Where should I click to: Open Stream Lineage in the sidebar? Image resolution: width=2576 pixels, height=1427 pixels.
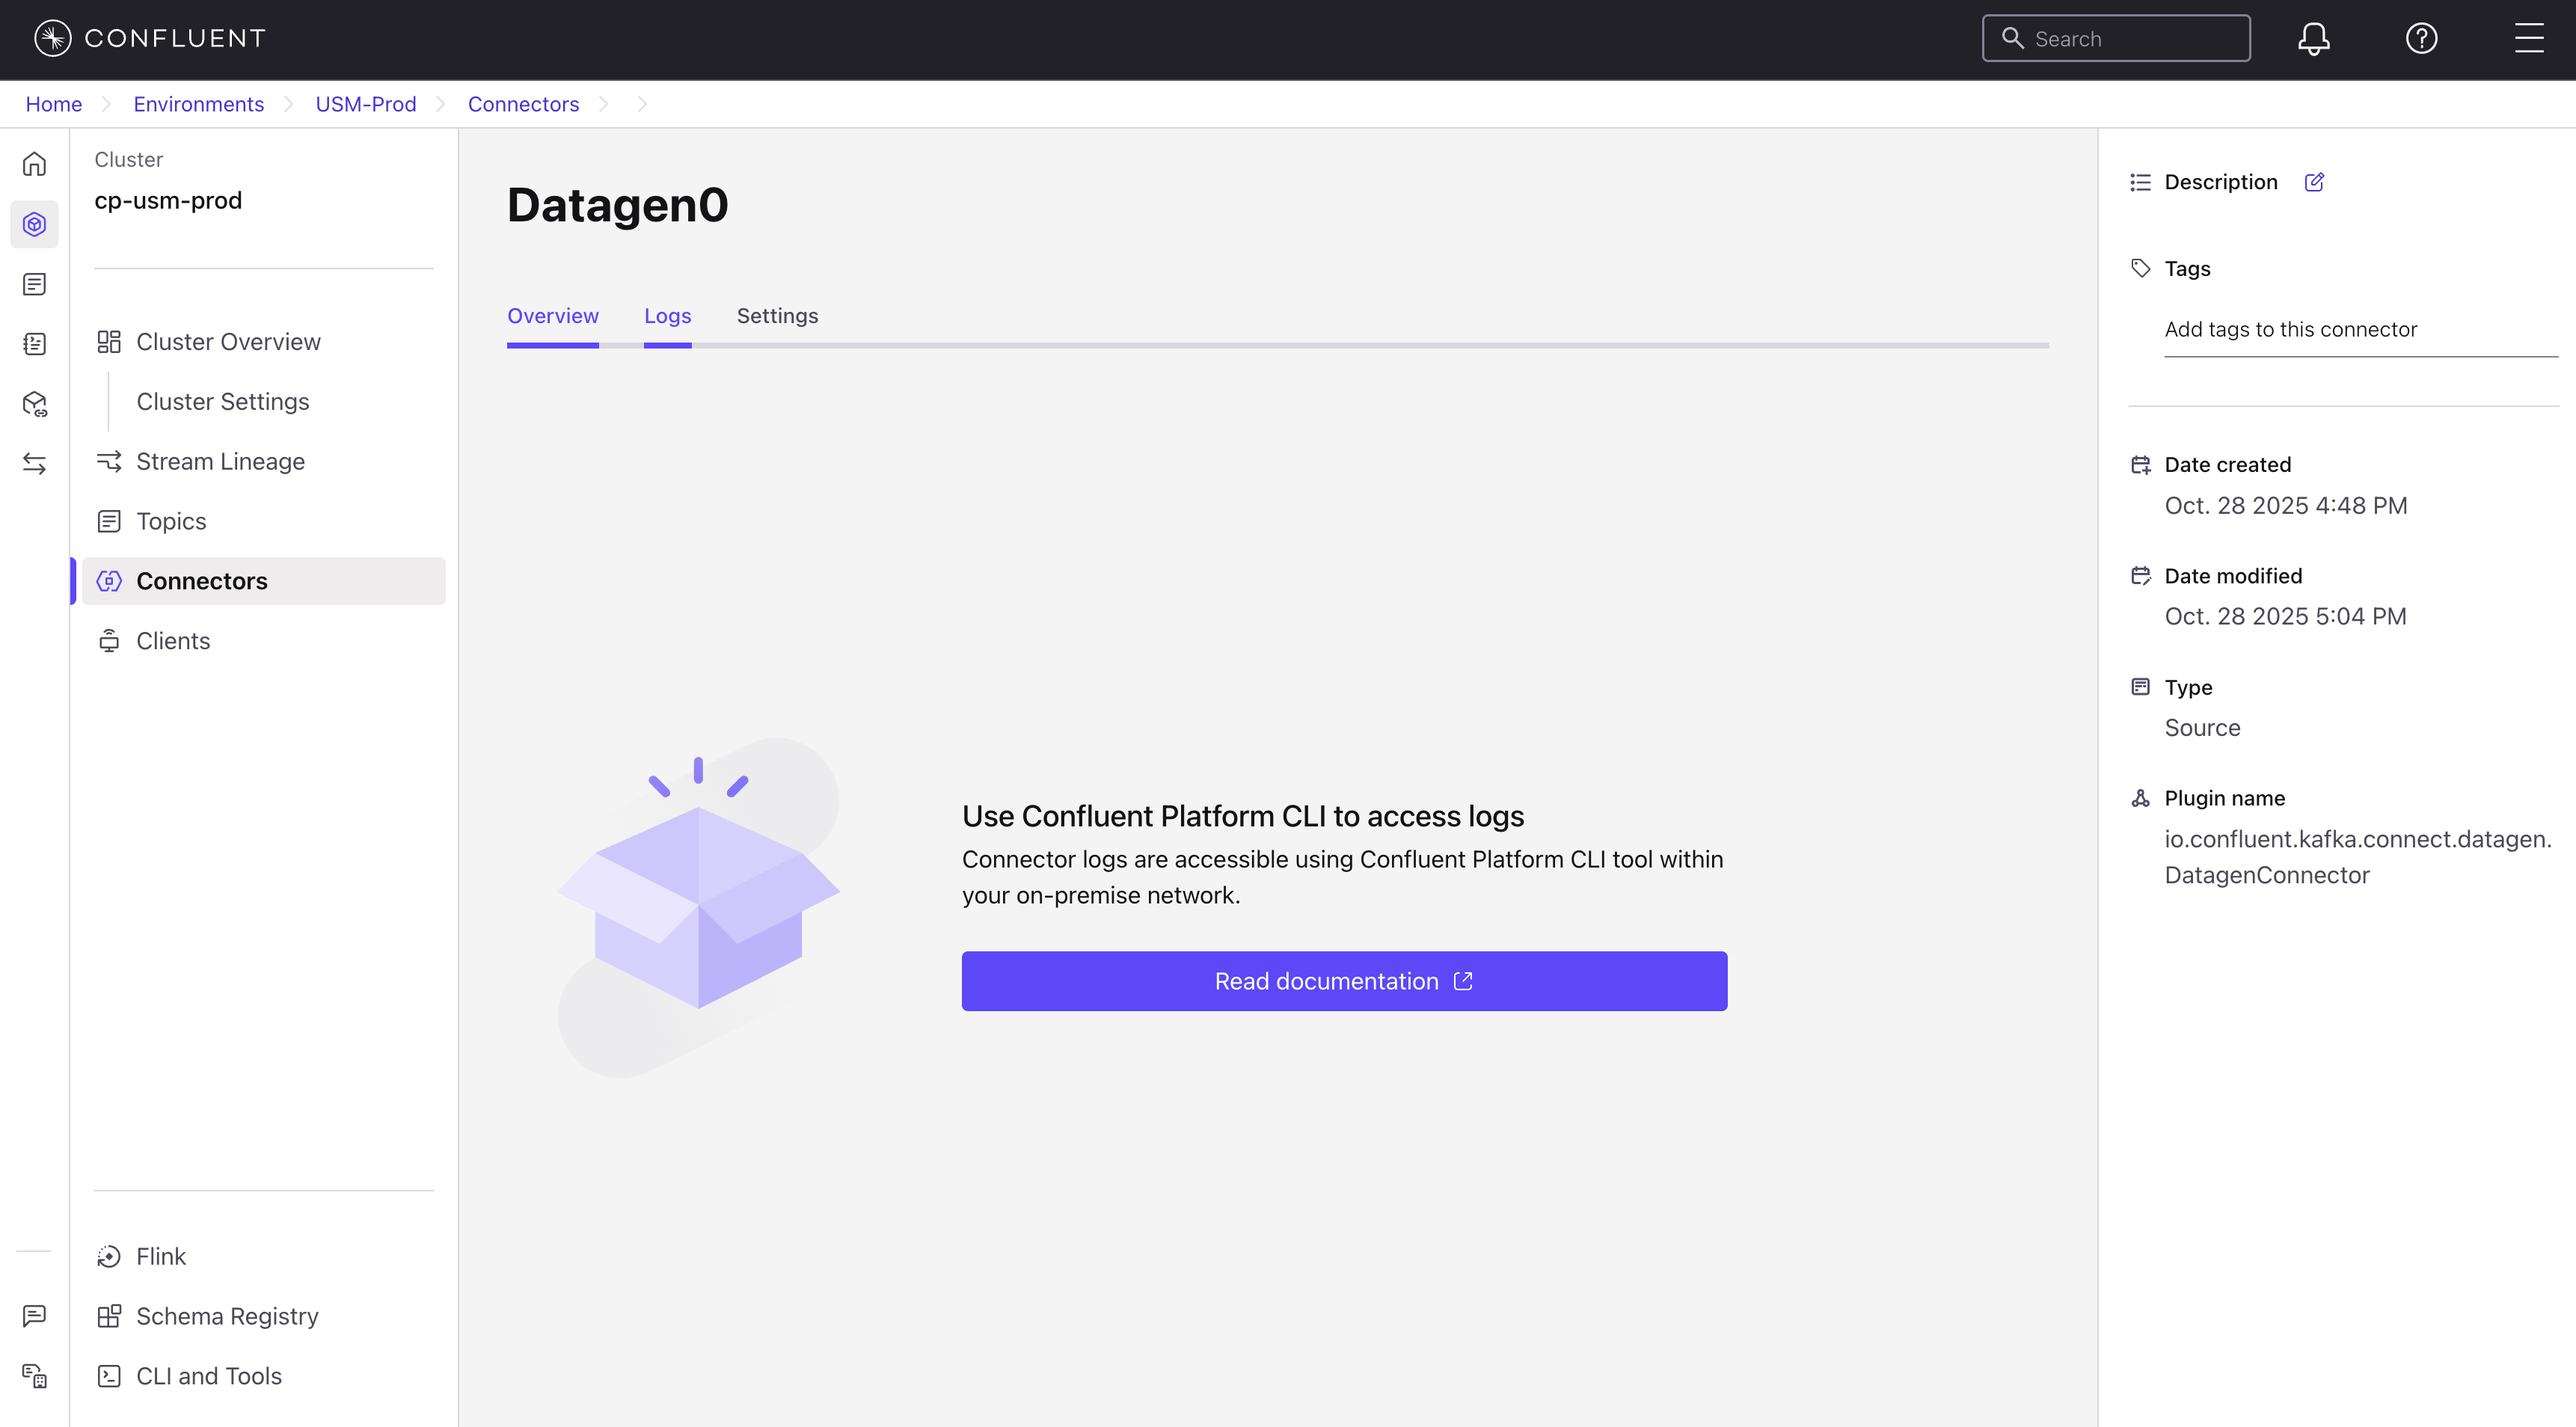tap(220, 462)
